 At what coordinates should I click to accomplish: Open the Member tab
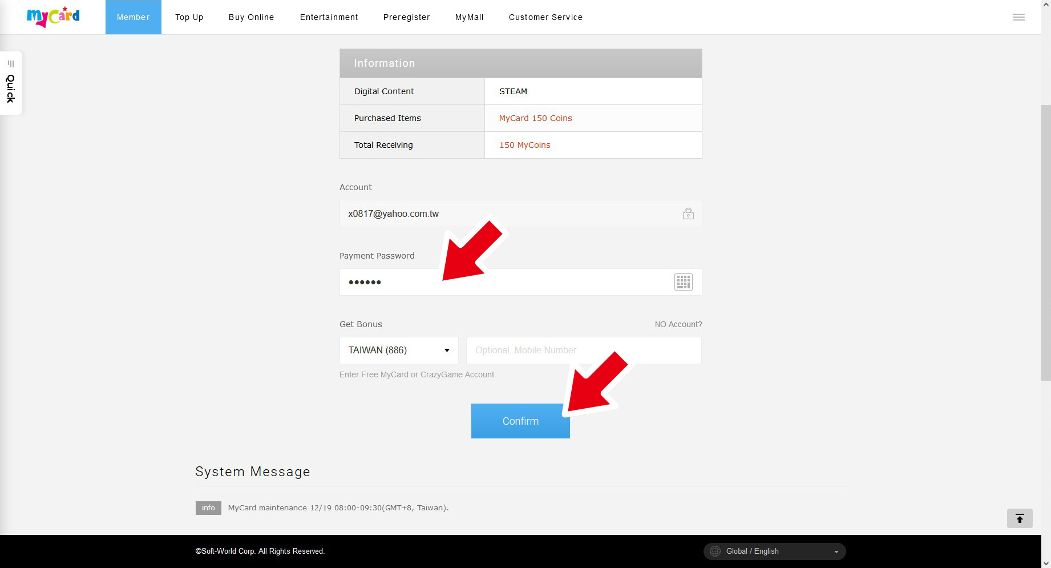(x=134, y=17)
